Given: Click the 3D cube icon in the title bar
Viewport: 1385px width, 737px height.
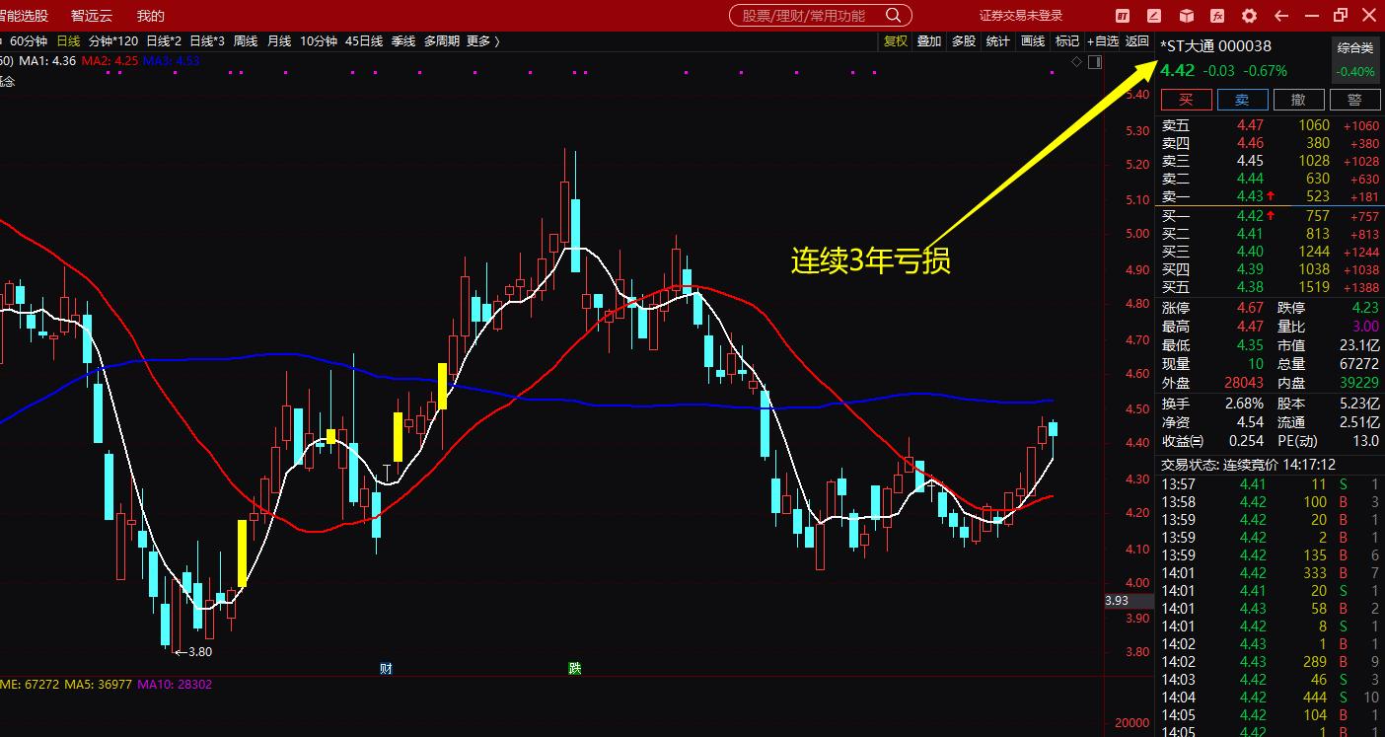Looking at the screenshot, I should pyautogui.click(x=1187, y=16).
